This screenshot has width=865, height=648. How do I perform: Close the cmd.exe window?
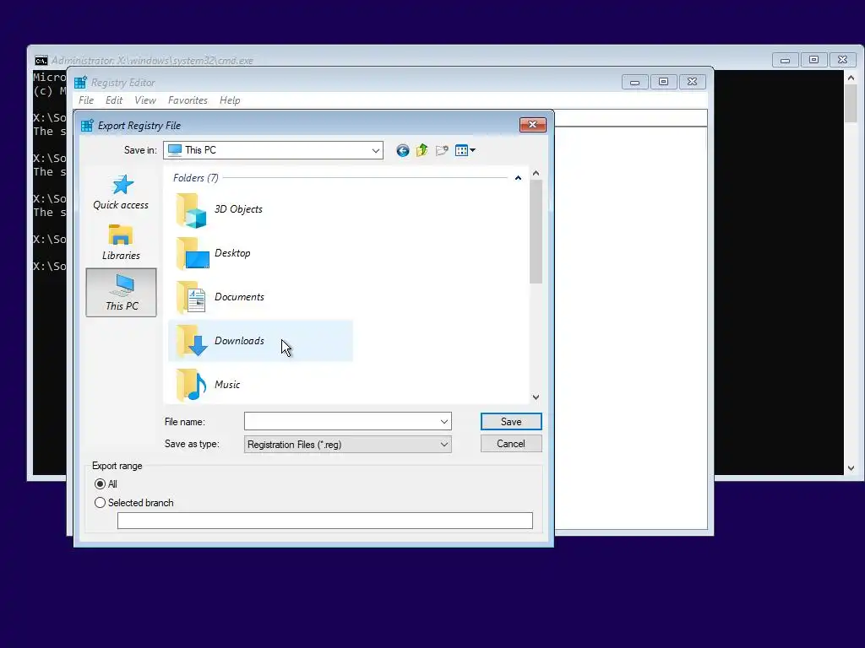(842, 60)
